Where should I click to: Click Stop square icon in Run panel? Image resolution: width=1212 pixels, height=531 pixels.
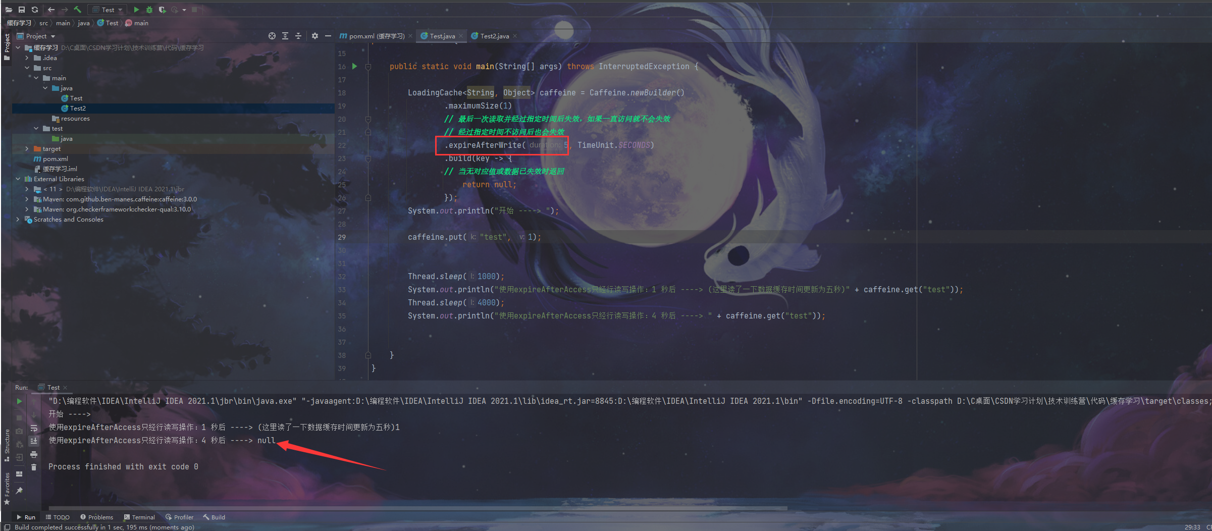click(x=19, y=417)
